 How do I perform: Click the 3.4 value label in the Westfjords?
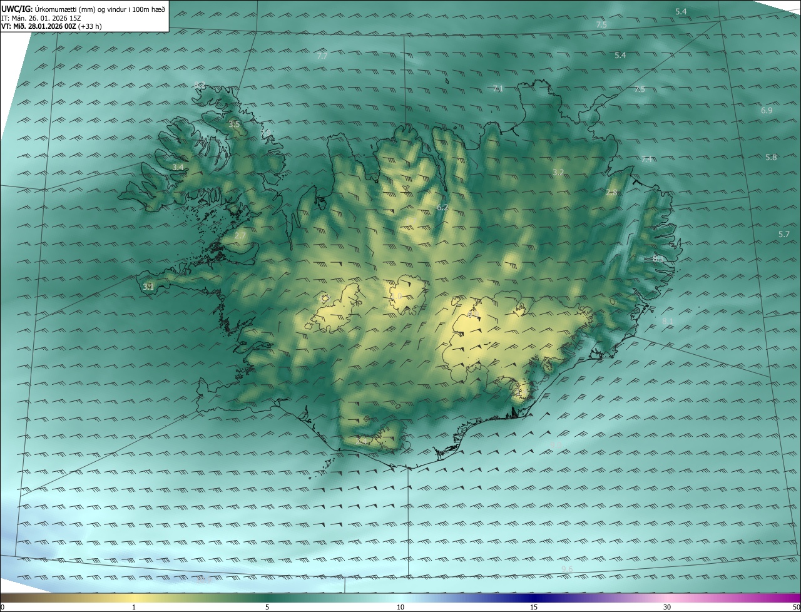(x=178, y=168)
